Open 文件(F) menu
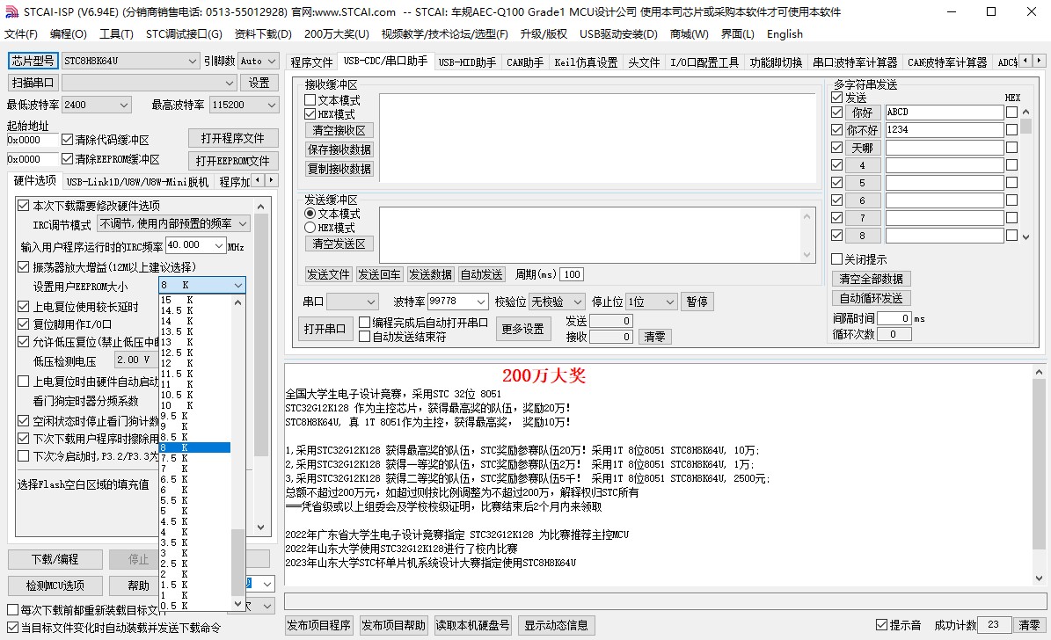Viewport: 1051px width, 640px height. (x=21, y=33)
